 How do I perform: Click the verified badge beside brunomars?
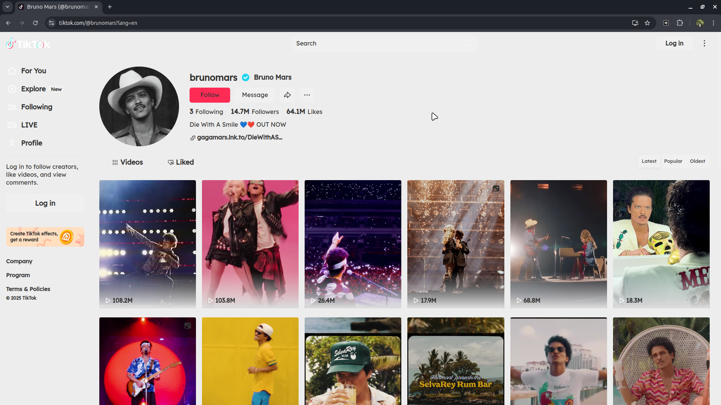point(245,77)
